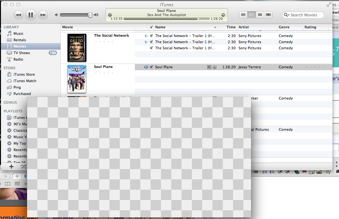This screenshot has height=219, width=339.
Task: Select Movies in the library sidebar
Action: tap(20, 46)
